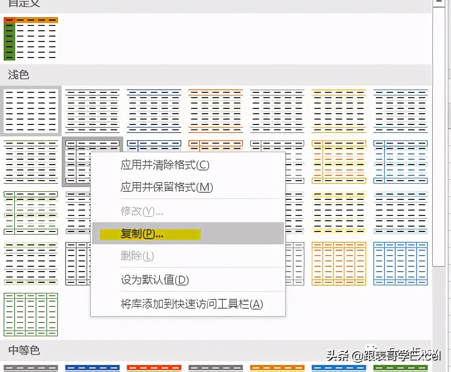
Task: Pick the green header style under 中等色
Action: pyautogui.click(x=401, y=368)
